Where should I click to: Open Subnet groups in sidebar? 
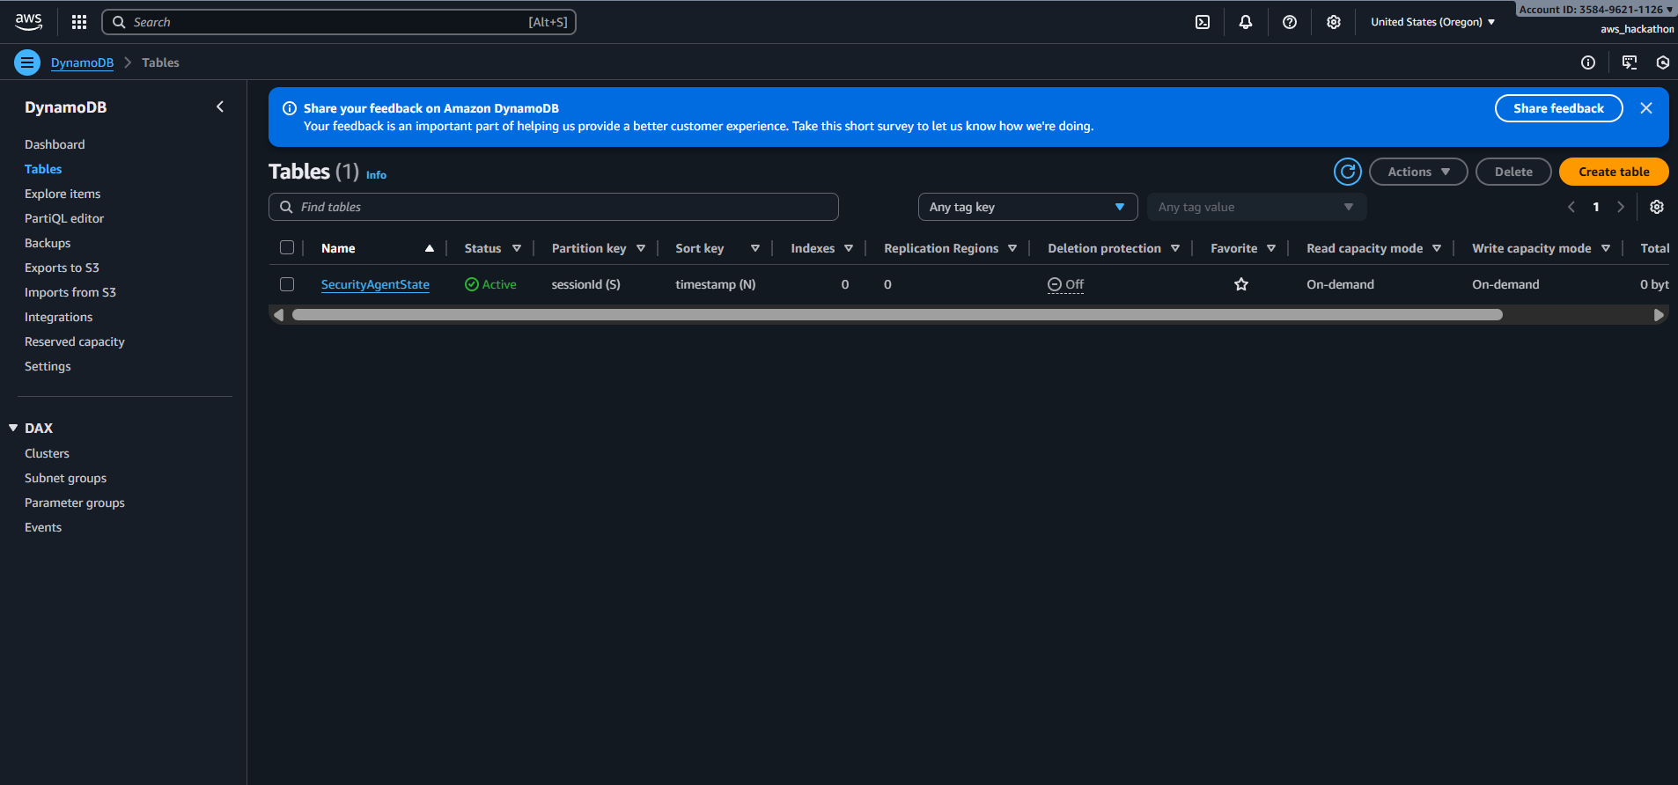[65, 478]
